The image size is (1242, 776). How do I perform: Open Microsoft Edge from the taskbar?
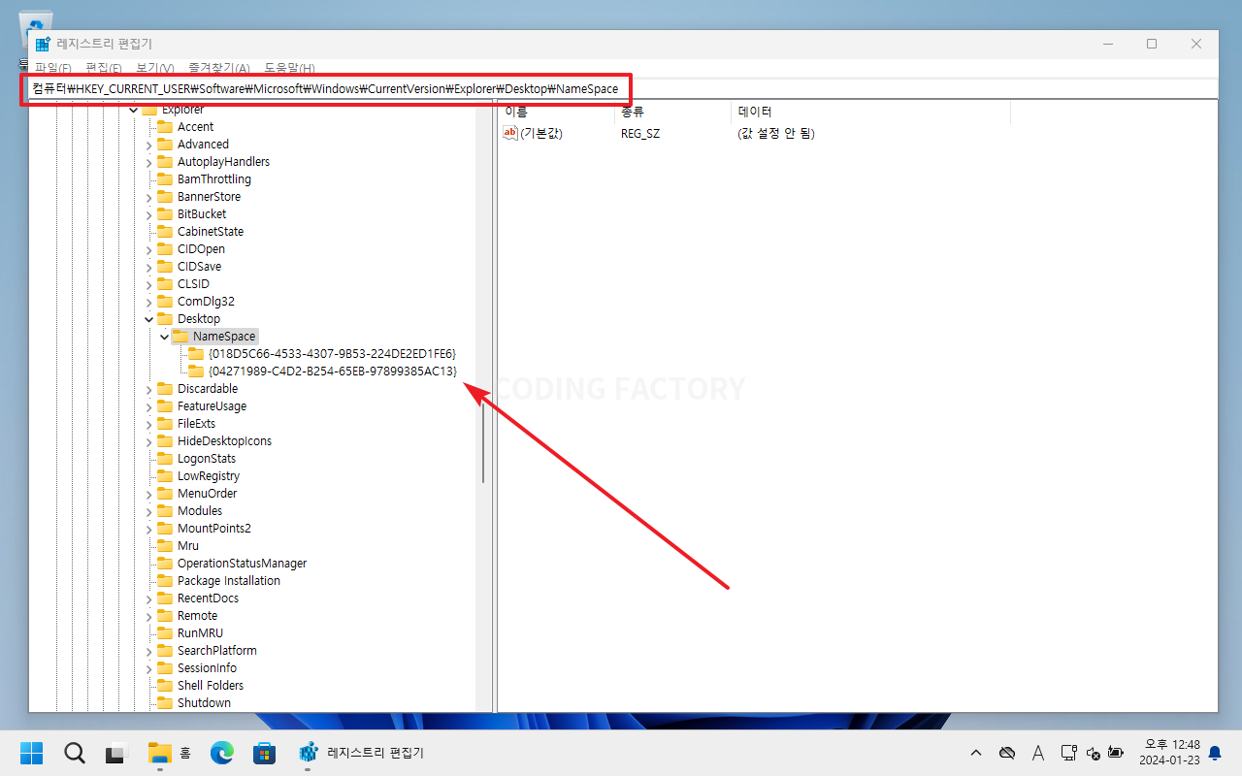(x=222, y=752)
